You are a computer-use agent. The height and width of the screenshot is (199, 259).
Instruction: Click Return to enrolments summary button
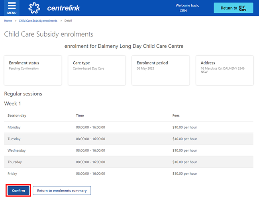[62, 191]
